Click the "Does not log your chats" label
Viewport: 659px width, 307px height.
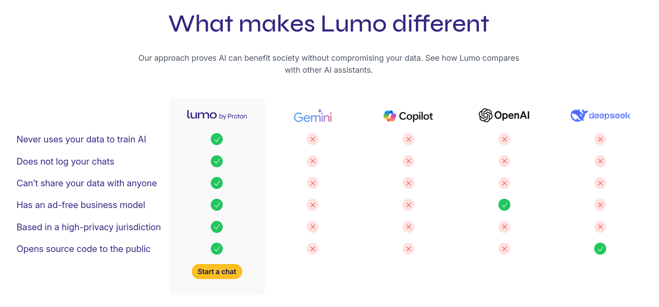click(65, 161)
